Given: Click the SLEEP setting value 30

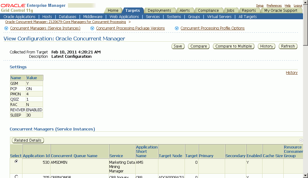Looking at the screenshot, I should click(x=28, y=115).
